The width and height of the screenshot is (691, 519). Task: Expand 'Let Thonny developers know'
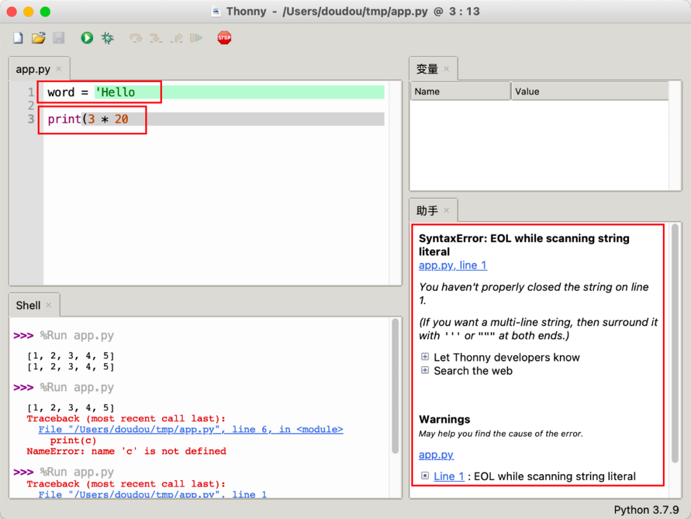coord(425,357)
